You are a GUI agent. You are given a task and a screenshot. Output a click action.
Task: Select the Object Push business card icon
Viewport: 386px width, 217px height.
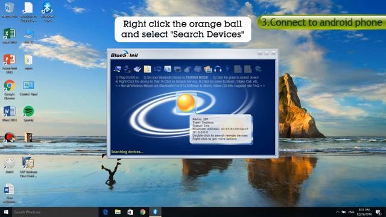click(x=168, y=69)
